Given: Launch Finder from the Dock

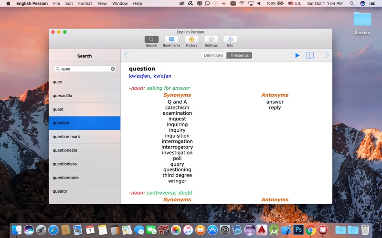Looking at the screenshot, I should click(17, 230).
